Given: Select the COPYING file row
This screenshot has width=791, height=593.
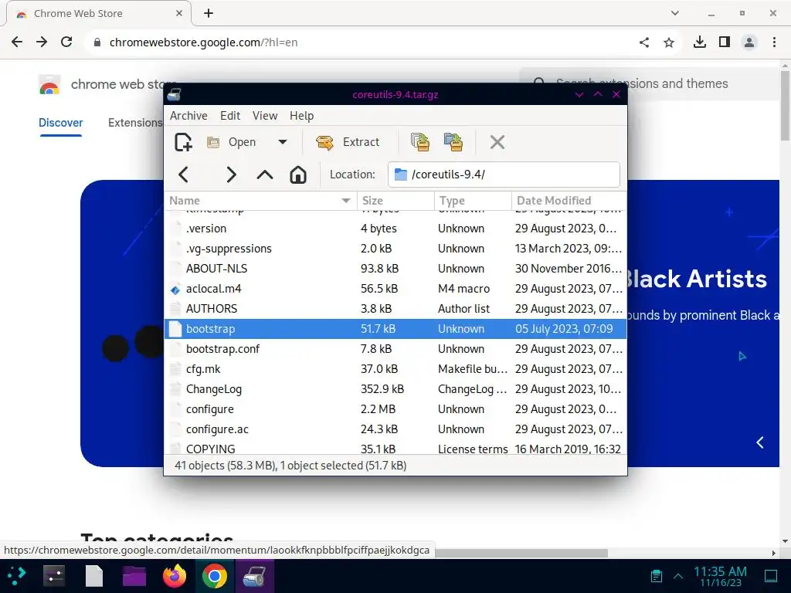Looking at the screenshot, I should (395, 448).
